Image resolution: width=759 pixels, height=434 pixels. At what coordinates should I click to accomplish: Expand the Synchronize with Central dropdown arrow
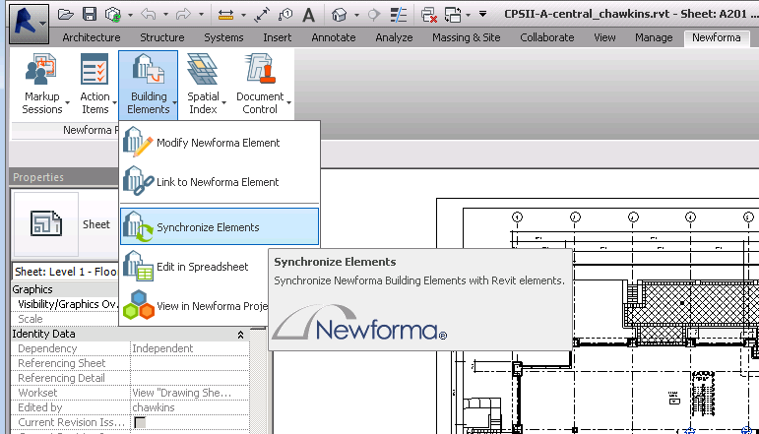[130, 15]
